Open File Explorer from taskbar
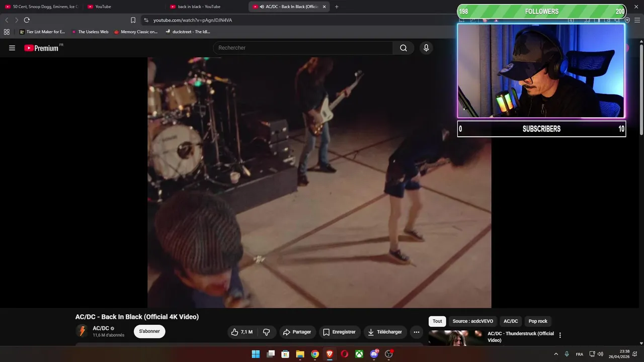The image size is (644, 362). tap(300, 354)
